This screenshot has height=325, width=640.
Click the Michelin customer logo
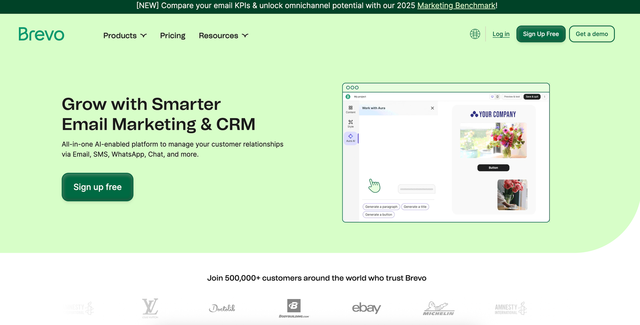click(438, 308)
